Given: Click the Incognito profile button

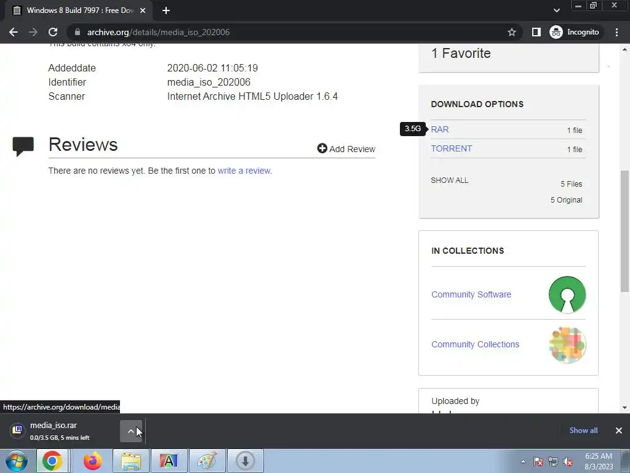Looking at the screenshot, I should pyautogui.click(x=575, y=32).
